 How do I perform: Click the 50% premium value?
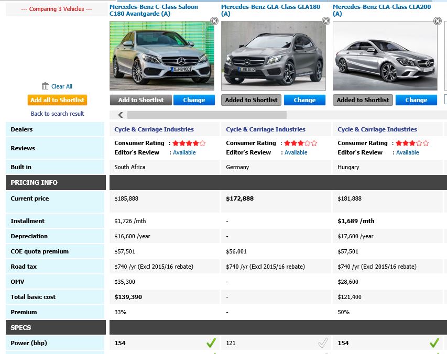tap(344, 312)
